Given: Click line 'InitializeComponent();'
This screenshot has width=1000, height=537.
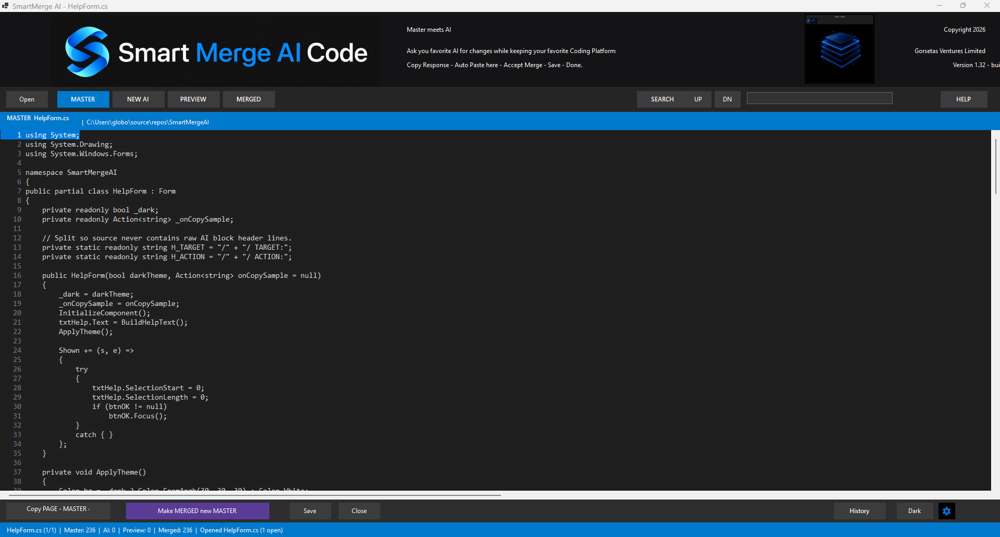Looking at the screenshot, I should point(104,313).
